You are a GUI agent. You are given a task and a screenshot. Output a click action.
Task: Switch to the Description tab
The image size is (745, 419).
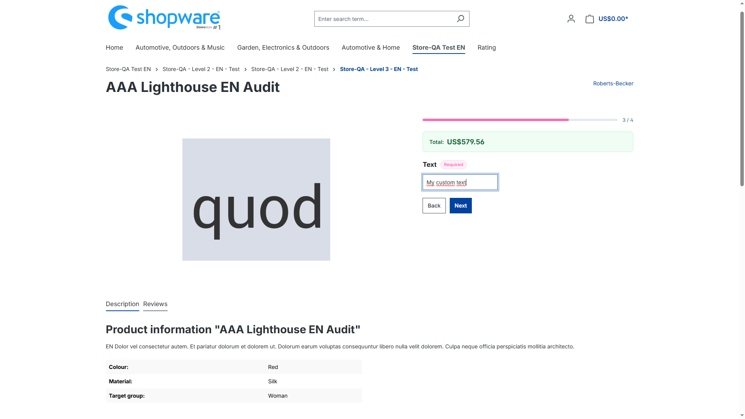tap(122, 304)
